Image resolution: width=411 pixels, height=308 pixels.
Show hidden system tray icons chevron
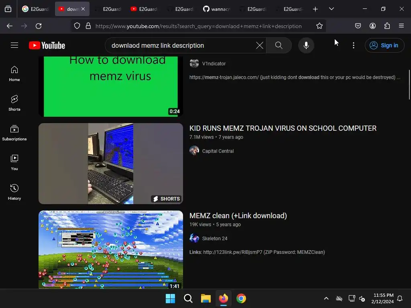326,298
